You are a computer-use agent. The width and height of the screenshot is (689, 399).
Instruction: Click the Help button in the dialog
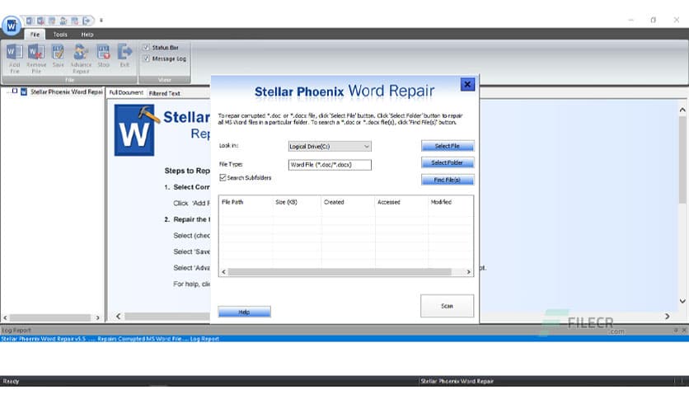click(244, 312)
